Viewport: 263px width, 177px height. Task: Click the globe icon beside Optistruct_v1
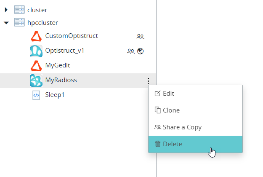[141, 51]
